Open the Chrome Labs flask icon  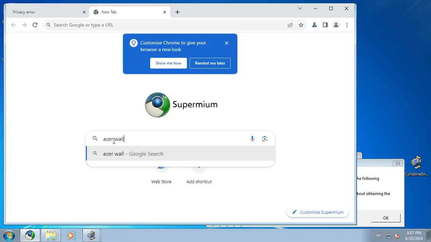314,25
